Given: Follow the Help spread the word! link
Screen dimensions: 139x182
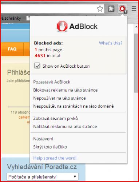Looking at the screenshot, I should 55,158.
